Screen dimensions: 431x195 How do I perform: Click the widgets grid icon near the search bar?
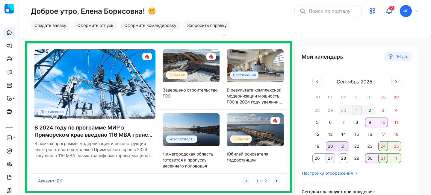(x=372, y=11)
